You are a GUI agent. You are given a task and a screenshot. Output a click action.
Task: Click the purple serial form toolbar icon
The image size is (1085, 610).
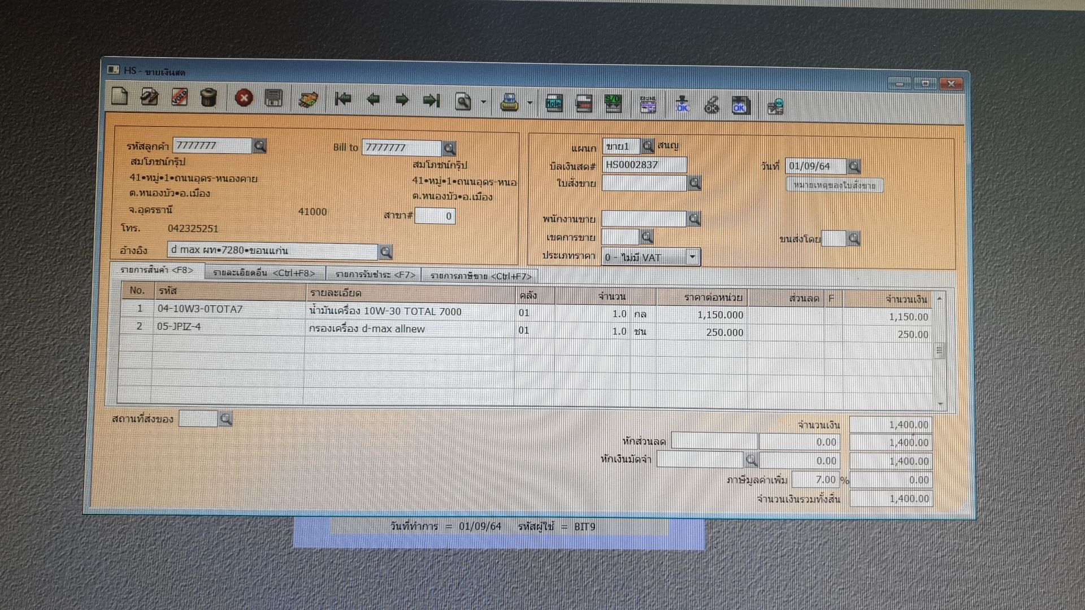pyautogui.click(x=648, y=105)
